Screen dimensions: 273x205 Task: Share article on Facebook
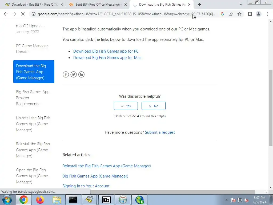[66, 74]
